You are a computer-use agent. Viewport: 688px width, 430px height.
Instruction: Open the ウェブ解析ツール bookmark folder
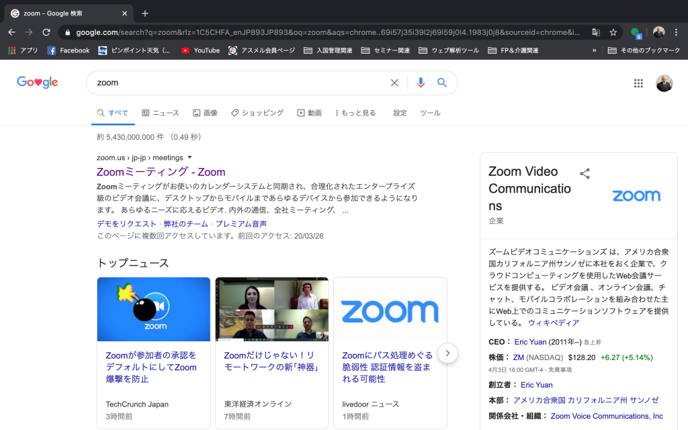449,50
